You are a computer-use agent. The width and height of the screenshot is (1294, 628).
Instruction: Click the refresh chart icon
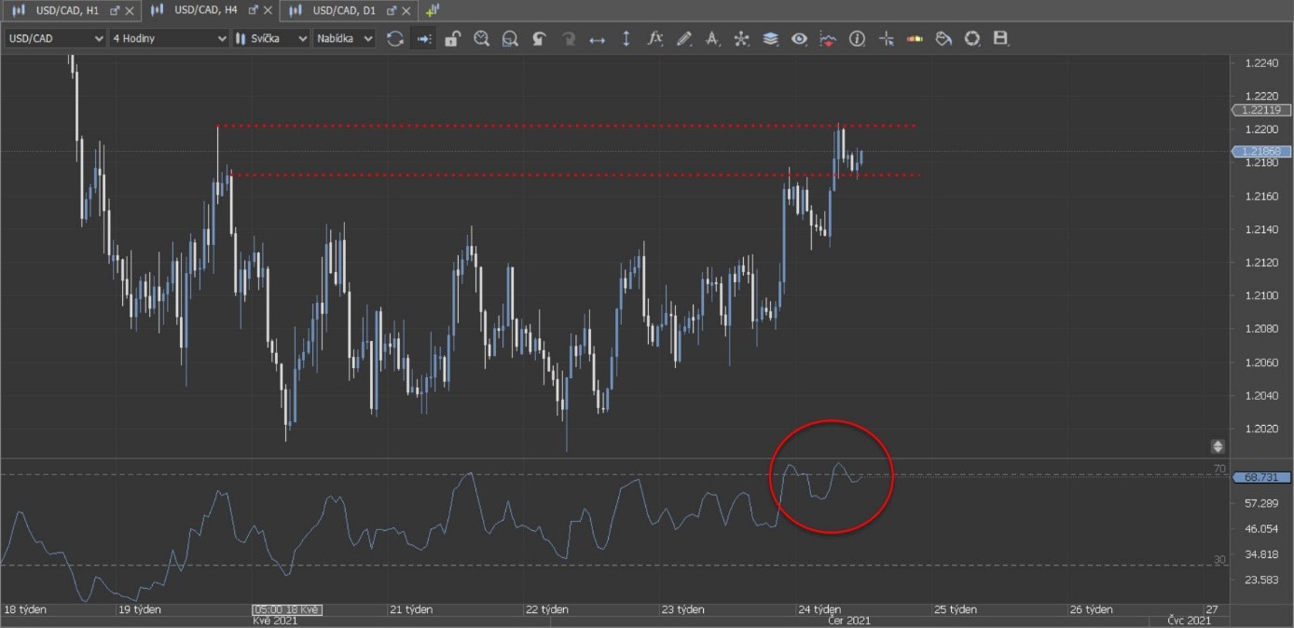(x=395, y=39)
